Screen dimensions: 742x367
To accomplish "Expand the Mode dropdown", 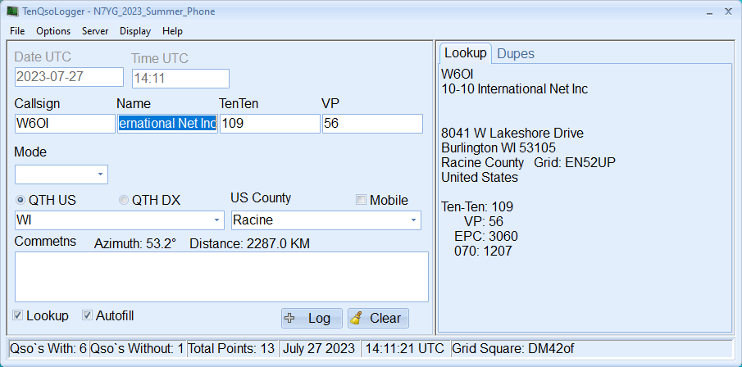I will click(100, 174).
